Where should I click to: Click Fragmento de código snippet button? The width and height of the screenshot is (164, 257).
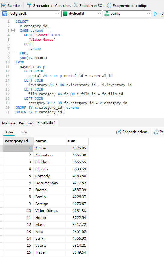coord(127,5)
